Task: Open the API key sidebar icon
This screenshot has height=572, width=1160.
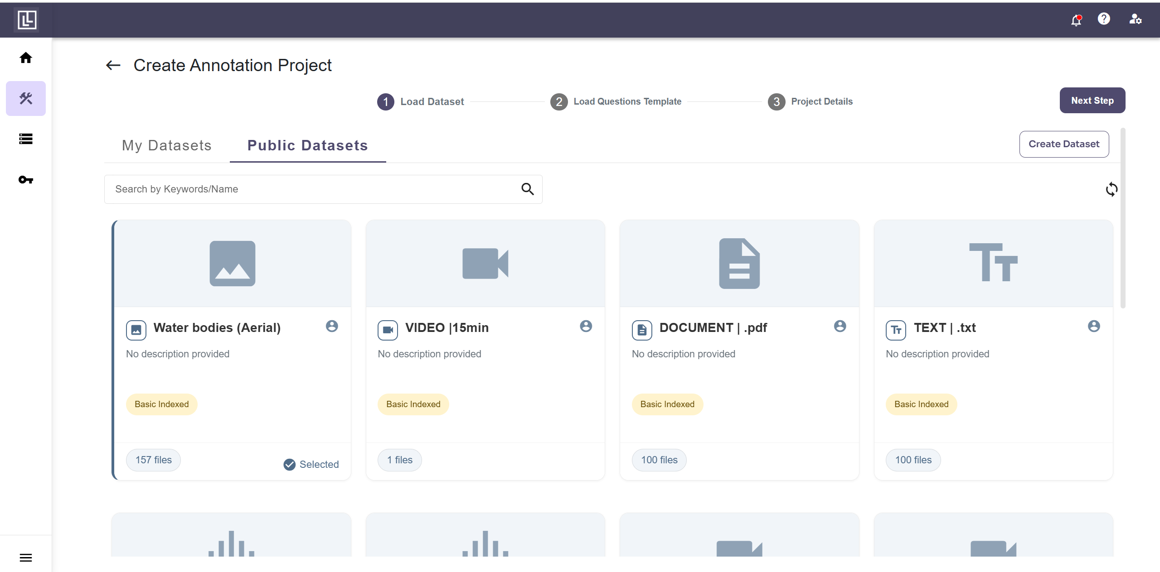Action: click(x=26, y=180)
